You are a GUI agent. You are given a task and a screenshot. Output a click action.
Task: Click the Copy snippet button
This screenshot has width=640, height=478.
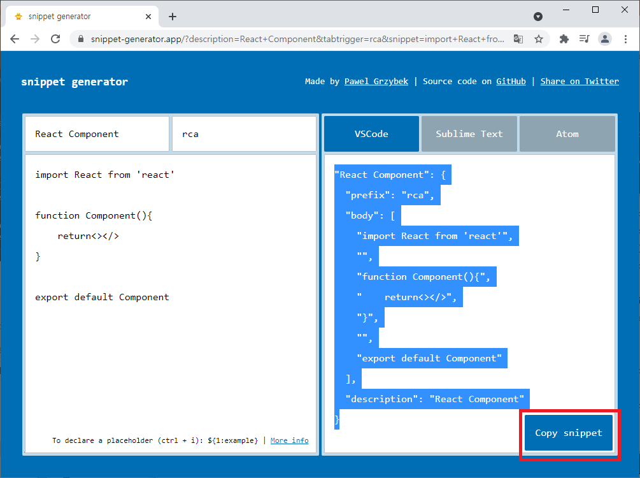(x=569, y=433)
